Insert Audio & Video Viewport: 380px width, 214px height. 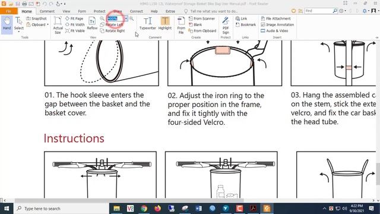point(274,31)
